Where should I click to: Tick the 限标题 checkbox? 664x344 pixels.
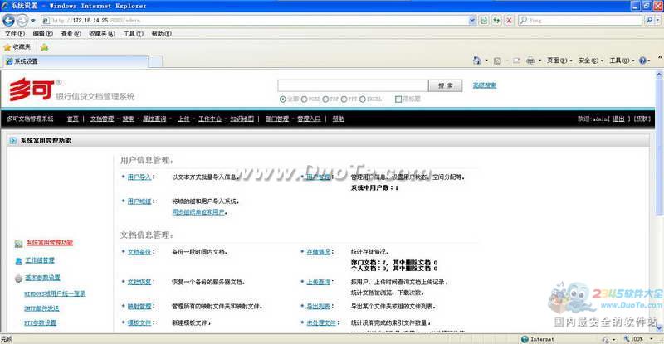[x=398, y=99]
